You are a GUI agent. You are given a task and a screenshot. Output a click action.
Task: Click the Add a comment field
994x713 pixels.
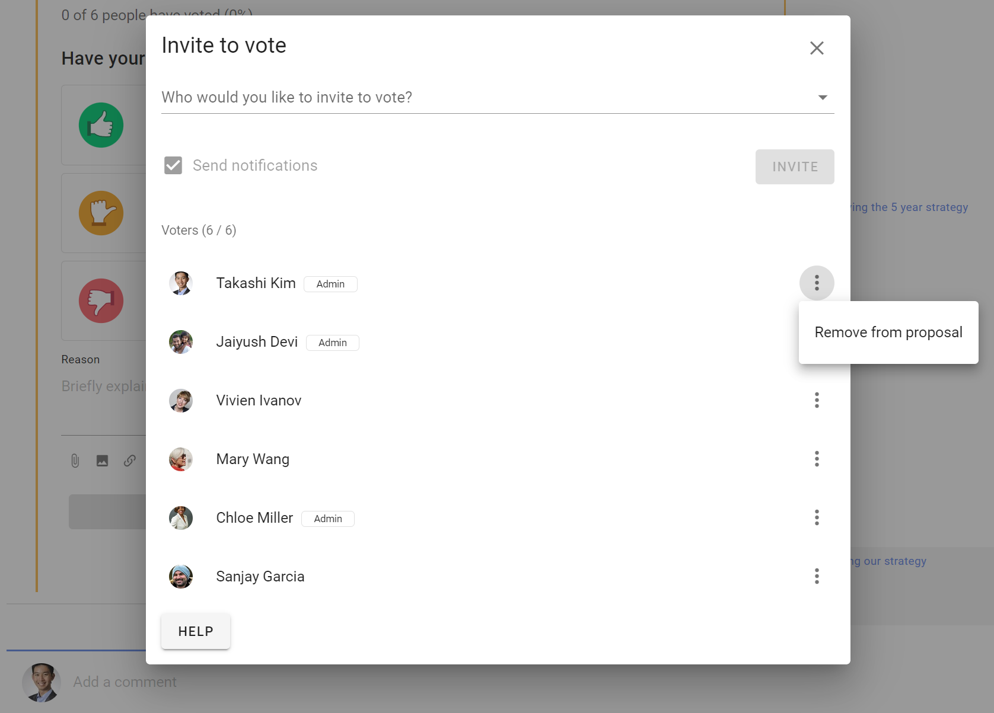click(125, 682)
